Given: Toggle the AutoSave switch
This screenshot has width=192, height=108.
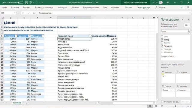Looking at the screenshot, I should pyautogui.click(x=20, y=2).
